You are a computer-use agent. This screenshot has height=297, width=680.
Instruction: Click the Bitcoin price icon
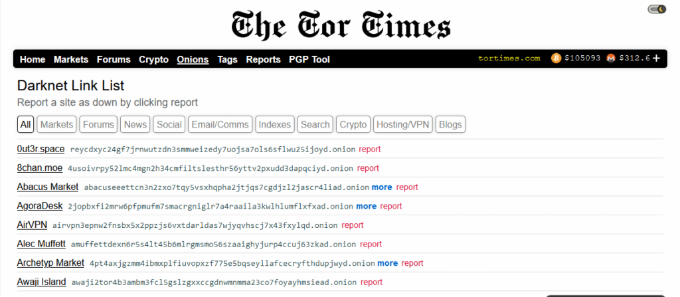pos(556,58)
